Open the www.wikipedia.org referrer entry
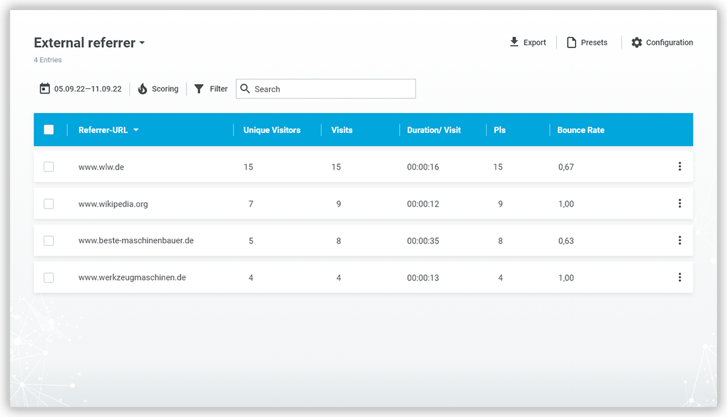The width and height of the screenshot is (727, 417). click(113, 204)
